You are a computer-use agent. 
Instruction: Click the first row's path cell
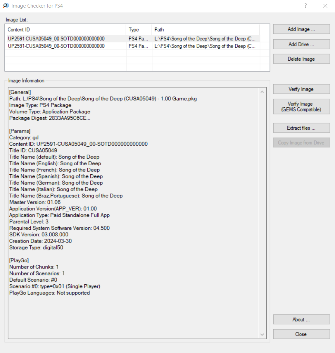pyautogui.click(x=205, y=39)
